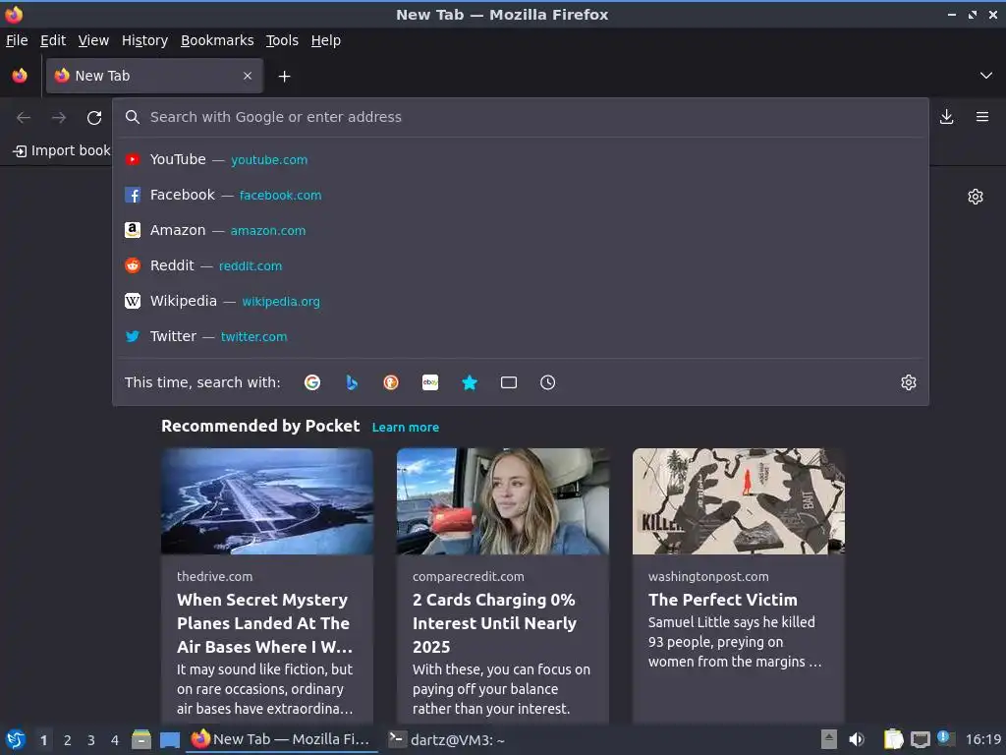
Task: Click the 16:19 clock in taskbar
Action: [982, 740]
